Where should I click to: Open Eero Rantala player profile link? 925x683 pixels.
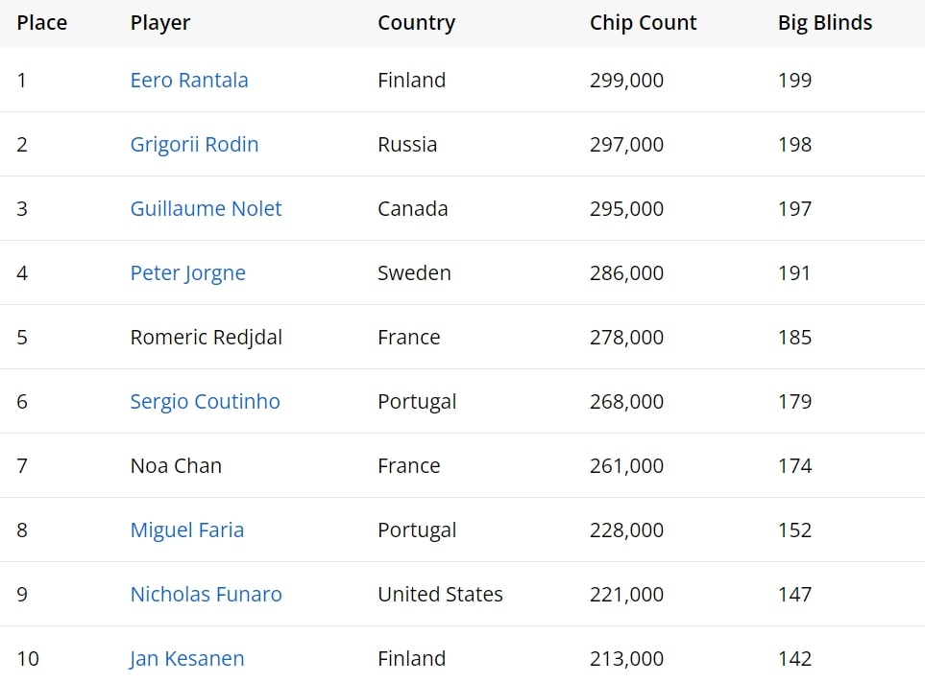(189, 81)
